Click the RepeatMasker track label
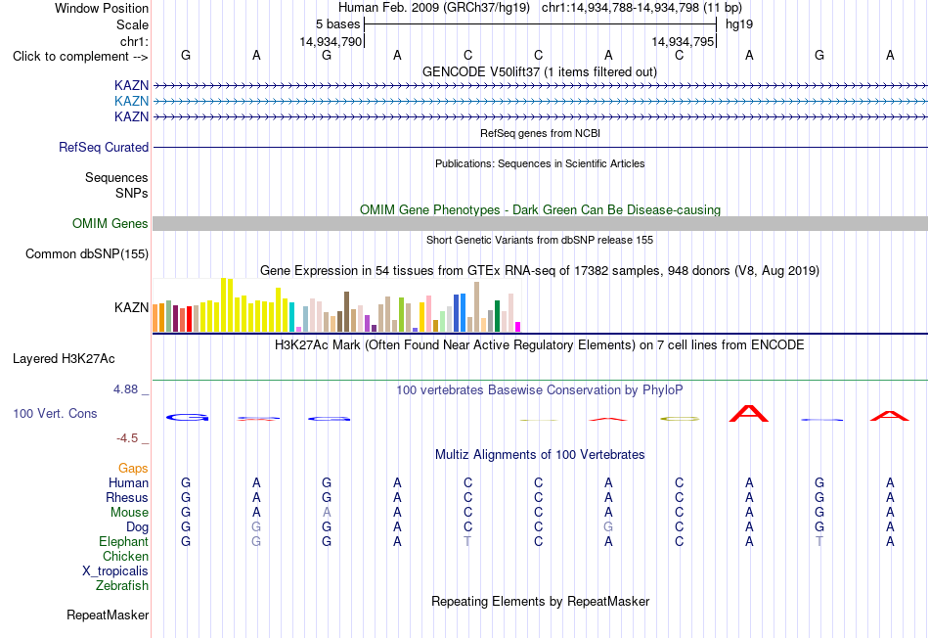 point(108,615)
